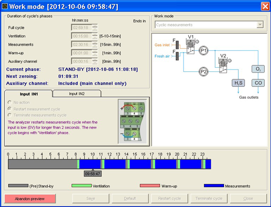
Task: Click the Terminate cycle button
Action: pyautogui.click(x=209, y=199)
